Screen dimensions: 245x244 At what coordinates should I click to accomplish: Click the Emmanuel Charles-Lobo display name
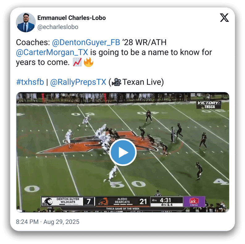pos(72,18)
